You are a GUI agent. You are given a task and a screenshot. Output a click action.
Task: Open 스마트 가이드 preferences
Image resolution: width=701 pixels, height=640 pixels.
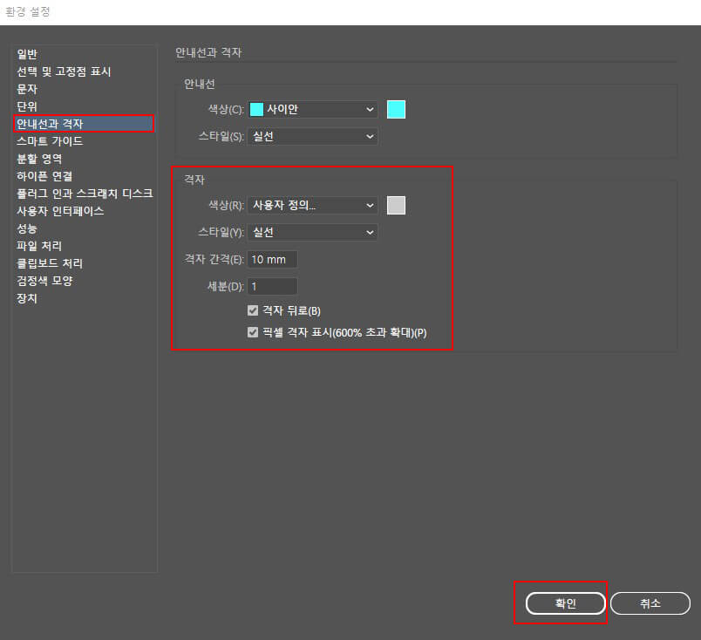tap(50, 141)
